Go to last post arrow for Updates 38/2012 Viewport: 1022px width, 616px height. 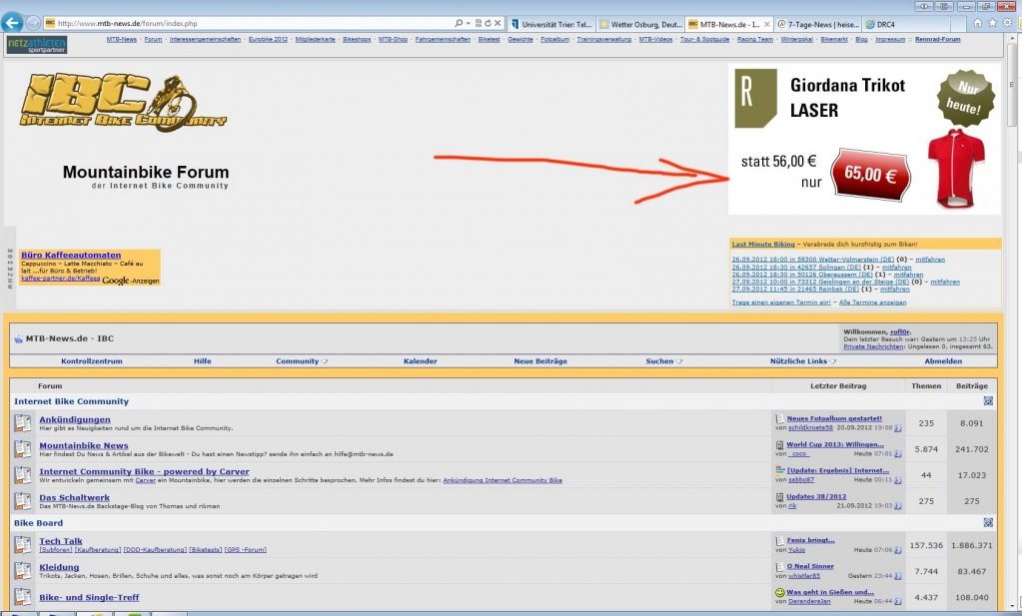[898, 506]
